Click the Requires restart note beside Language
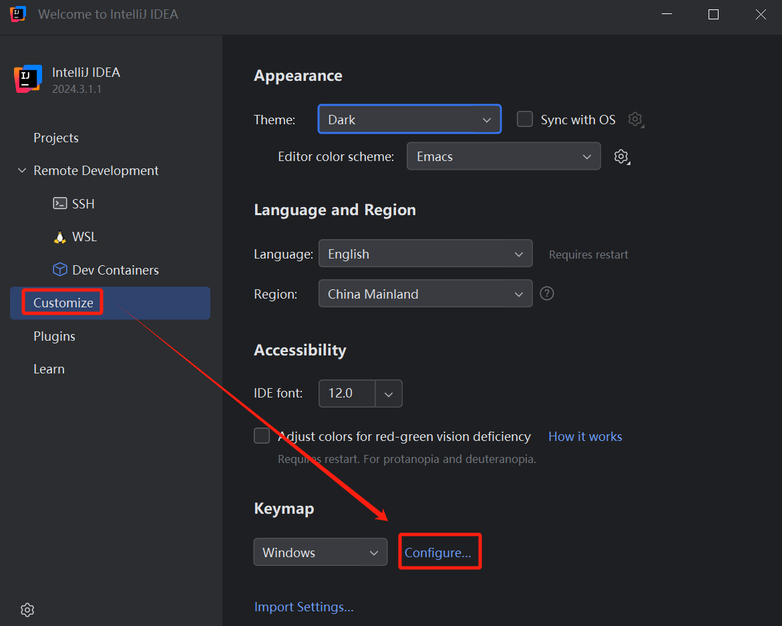This screenshot has height=626, width=782. coord(588,255)
